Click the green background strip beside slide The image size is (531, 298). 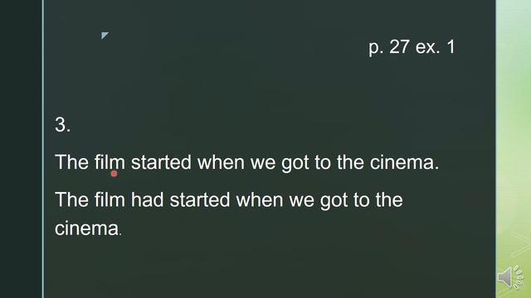tap(513, 135)
